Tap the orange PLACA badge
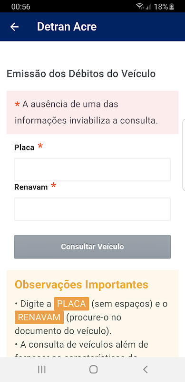 71,304
